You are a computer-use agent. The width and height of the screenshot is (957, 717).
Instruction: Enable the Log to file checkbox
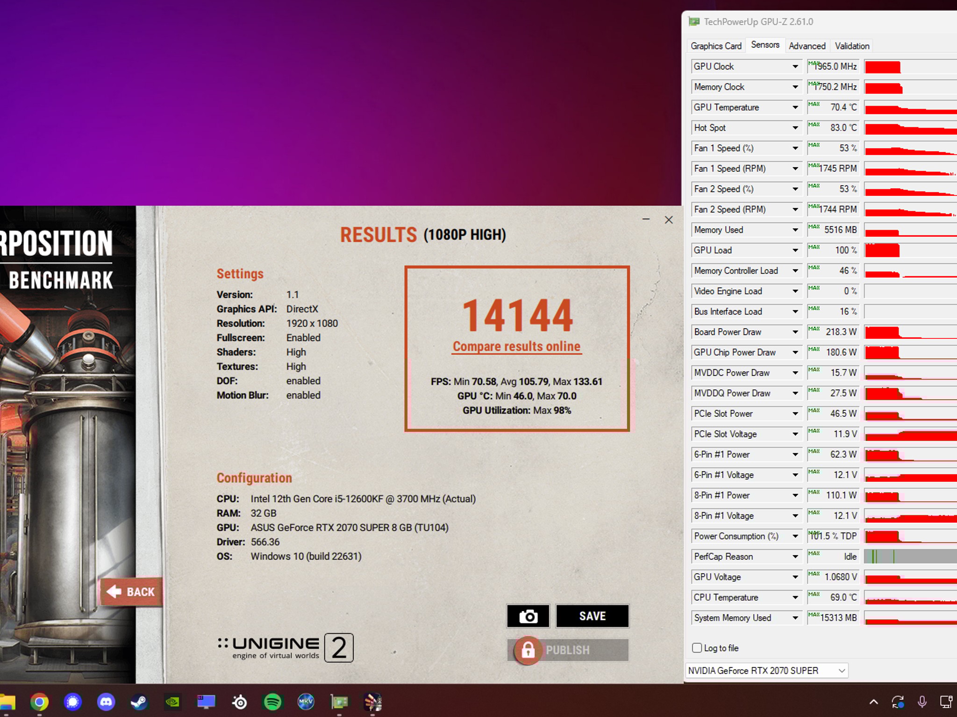(x=697, y=648)
